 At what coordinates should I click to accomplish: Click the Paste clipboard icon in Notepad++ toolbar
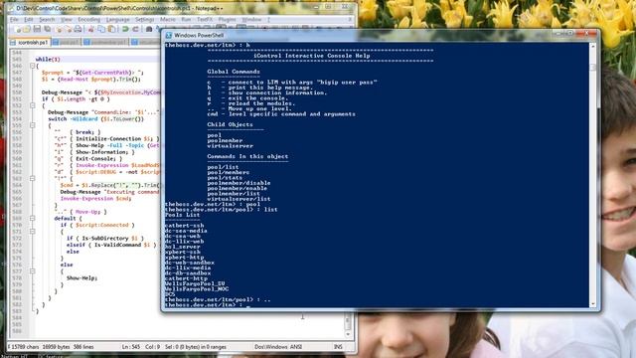click(x=111, y=29)
